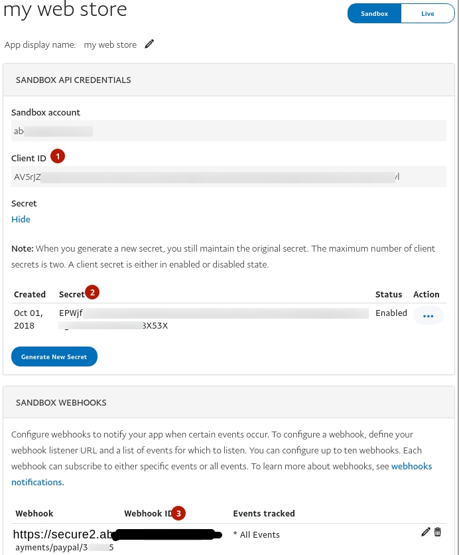The image size is (459, 555).
Task: Click the Events tracked column header
Action: [x=264, y=513]
